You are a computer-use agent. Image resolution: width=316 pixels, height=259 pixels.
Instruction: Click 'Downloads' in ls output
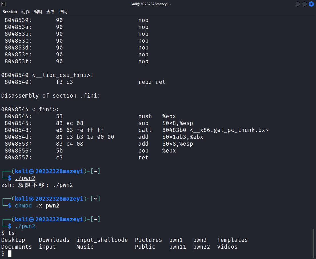54,240
